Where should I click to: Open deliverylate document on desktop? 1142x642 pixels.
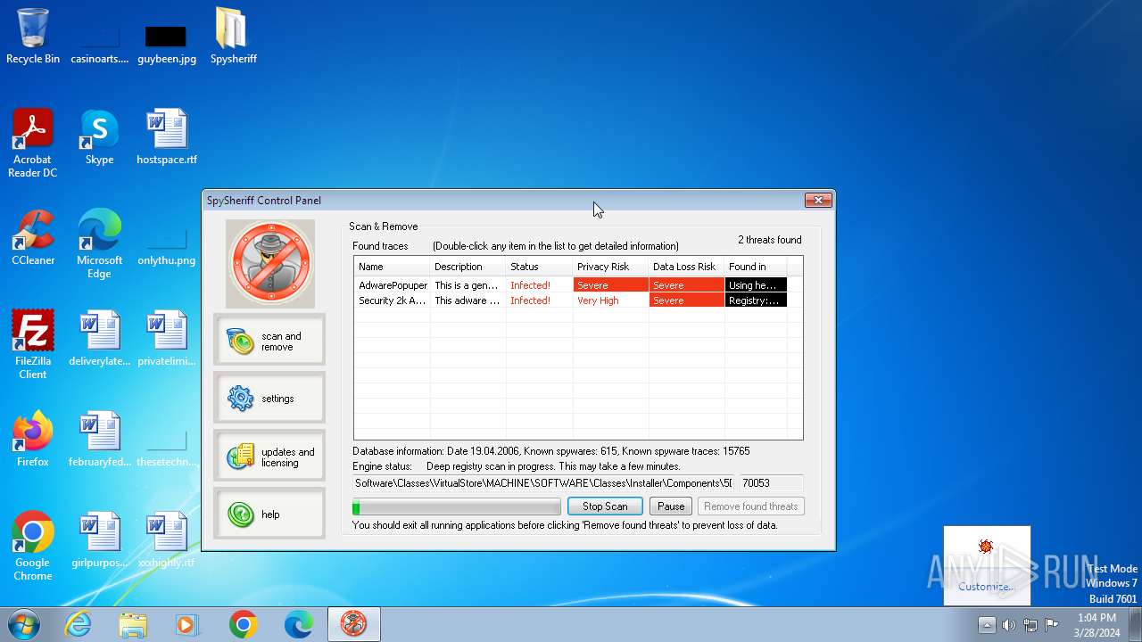[x=100, y=338]
